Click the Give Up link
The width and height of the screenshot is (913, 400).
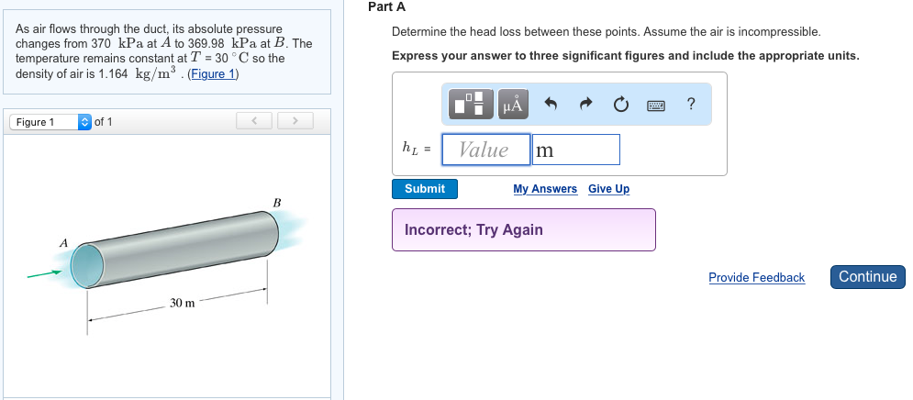(x=608, y=189)
